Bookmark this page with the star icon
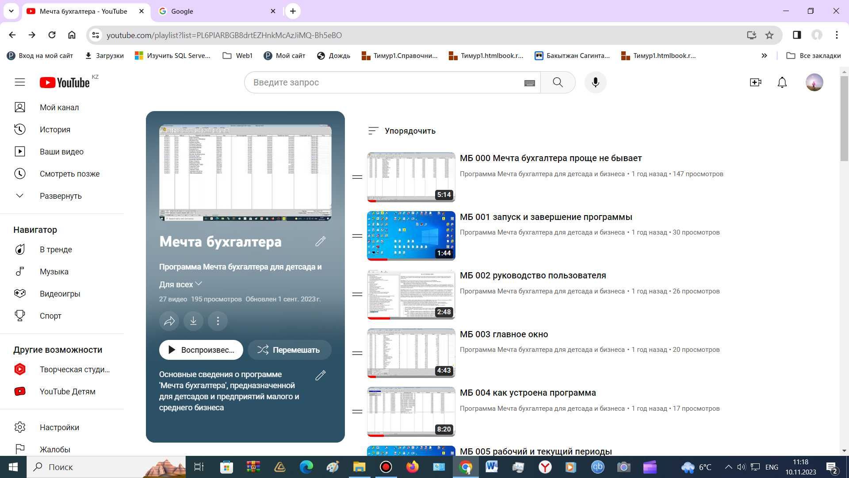The image size is (849, 478). pos(769,35)
